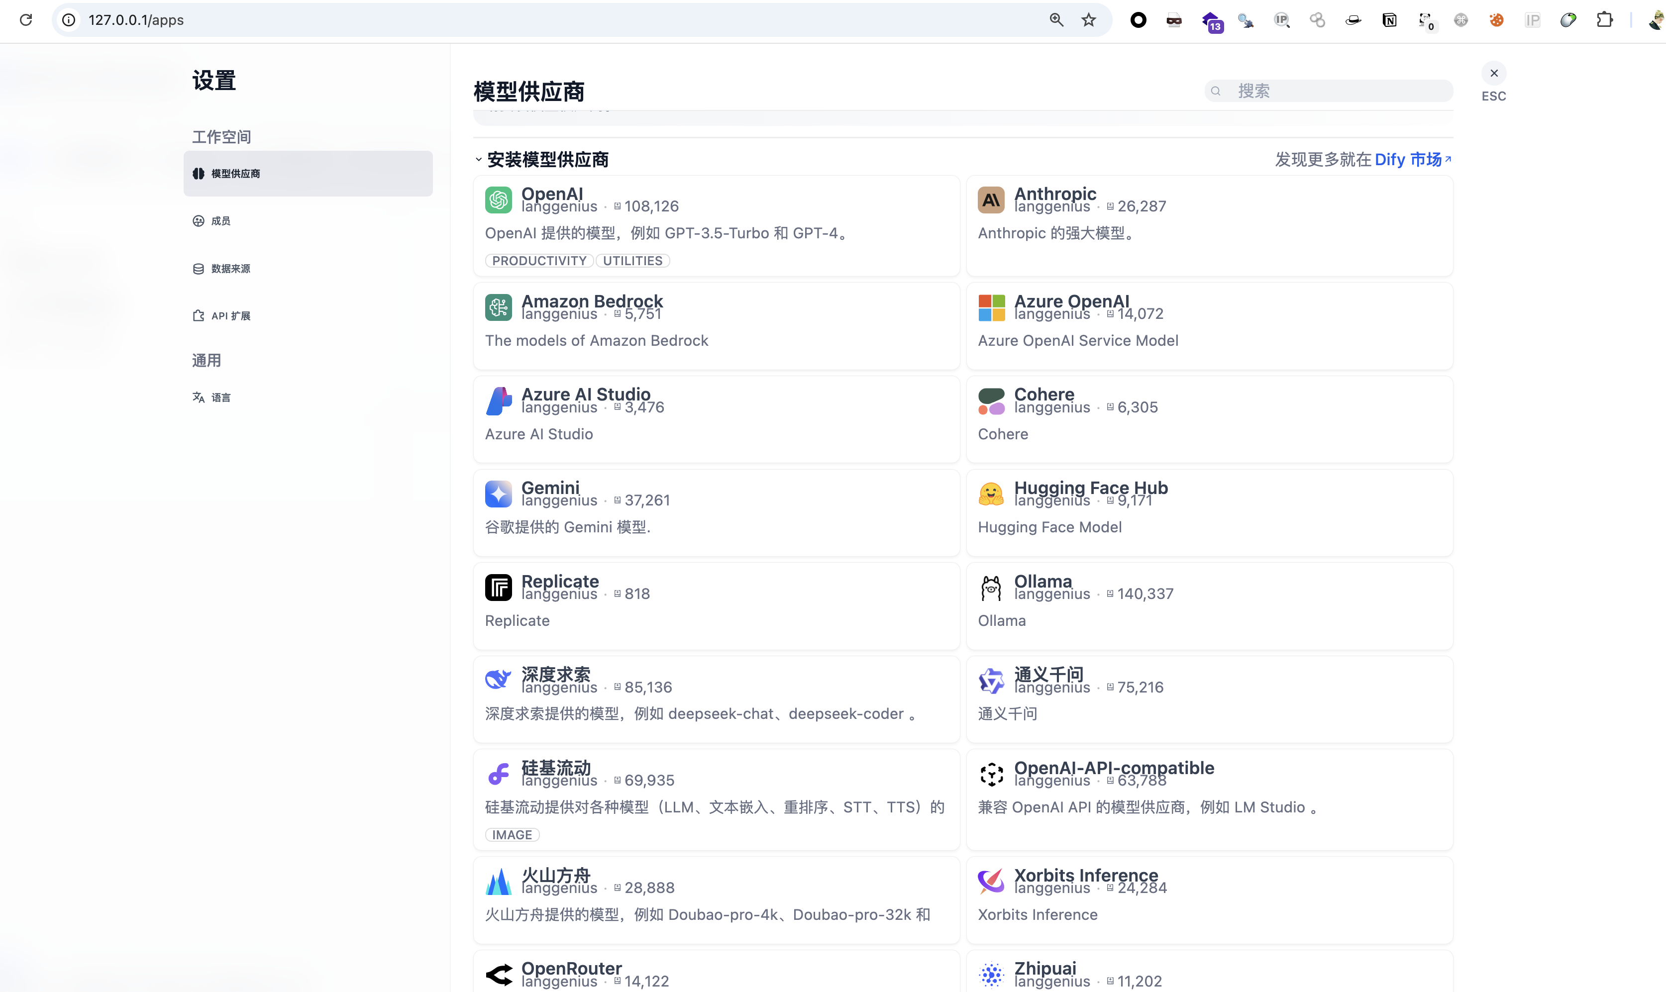
Task: Reload the page with the refresh icon
Action: [26, 20]
